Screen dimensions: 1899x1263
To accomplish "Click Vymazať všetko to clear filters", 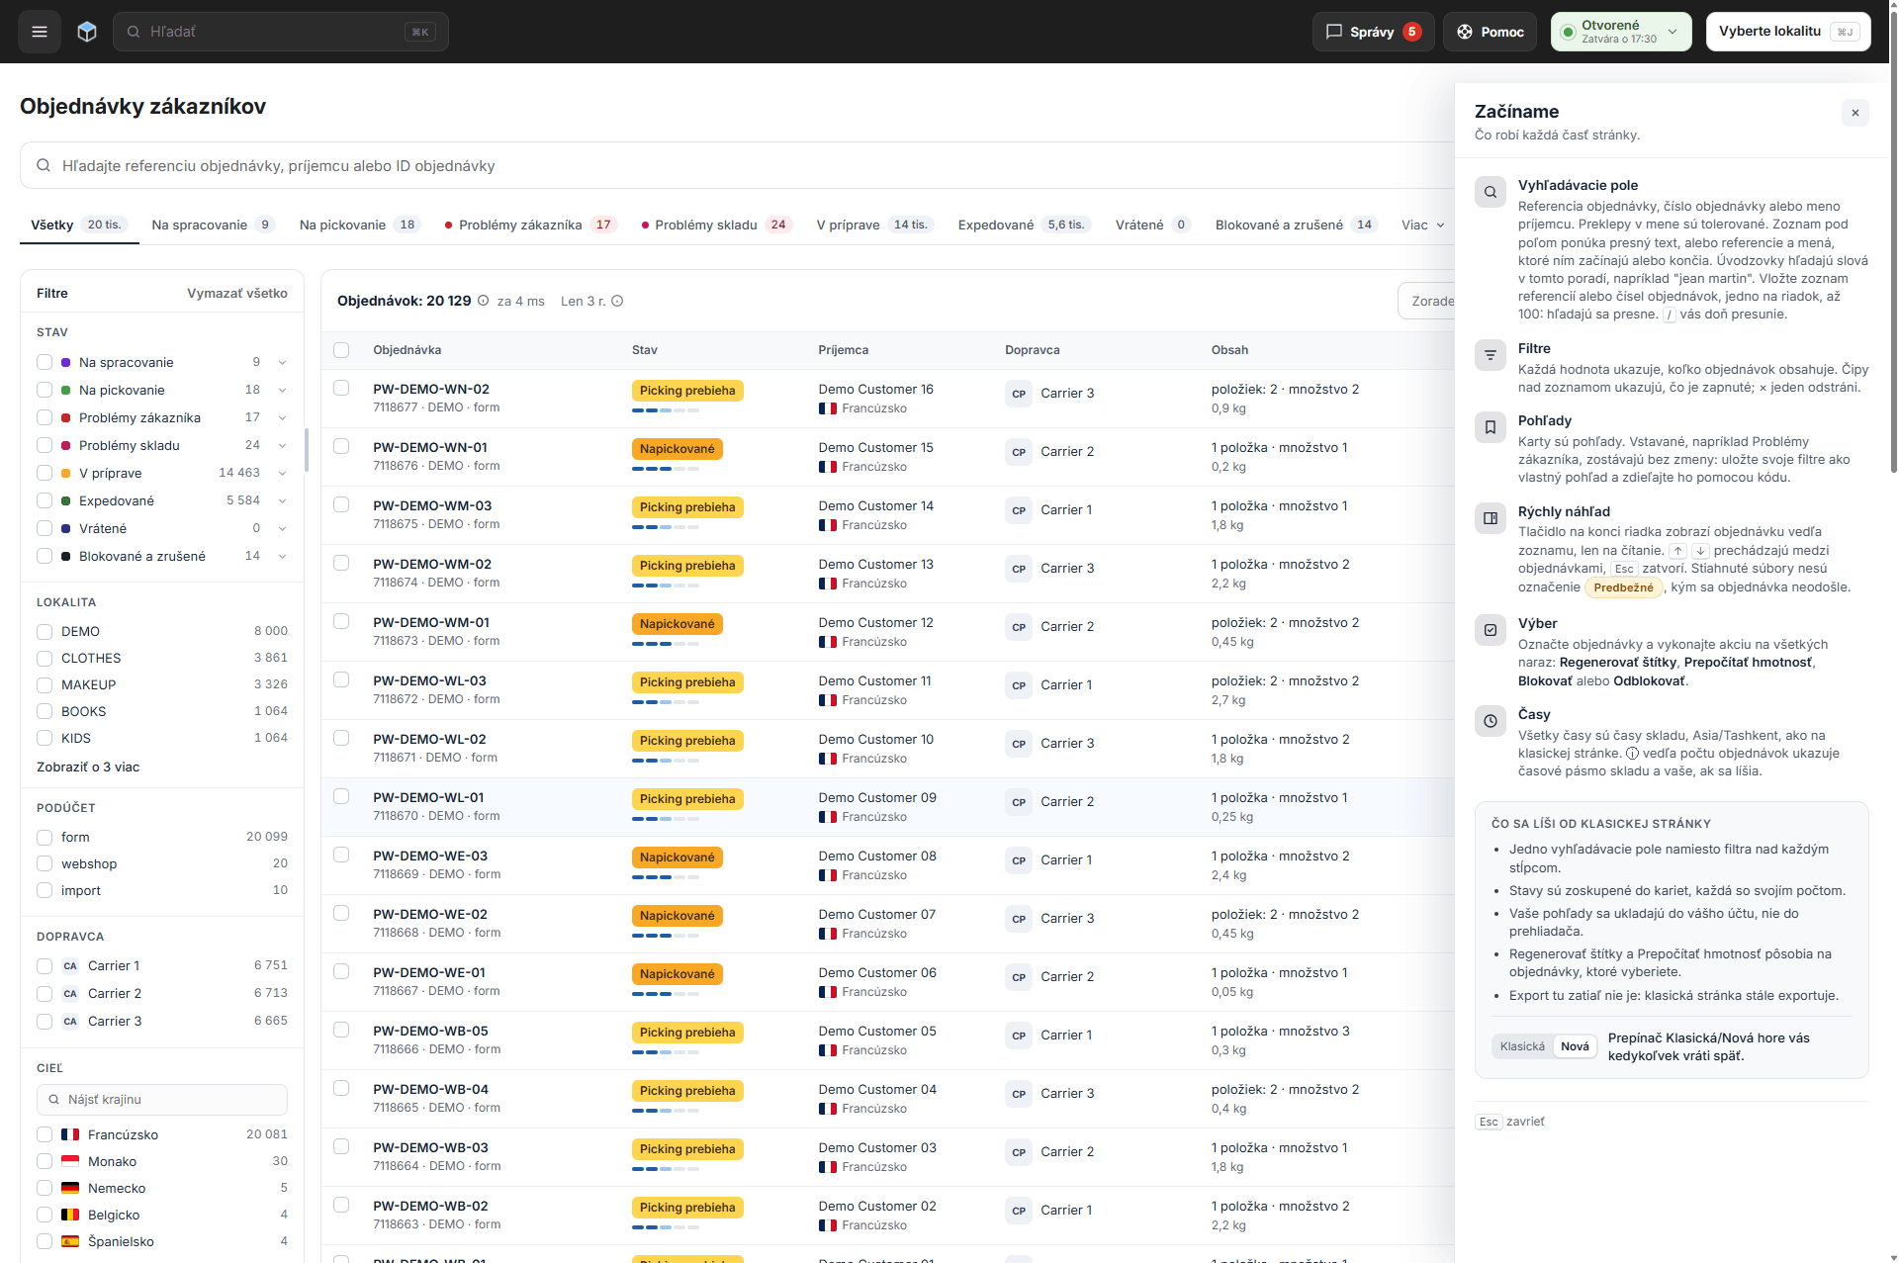I will (237, 293).
